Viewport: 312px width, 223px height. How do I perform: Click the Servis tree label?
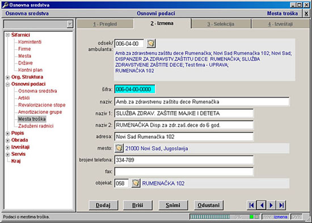pos(18,154)
